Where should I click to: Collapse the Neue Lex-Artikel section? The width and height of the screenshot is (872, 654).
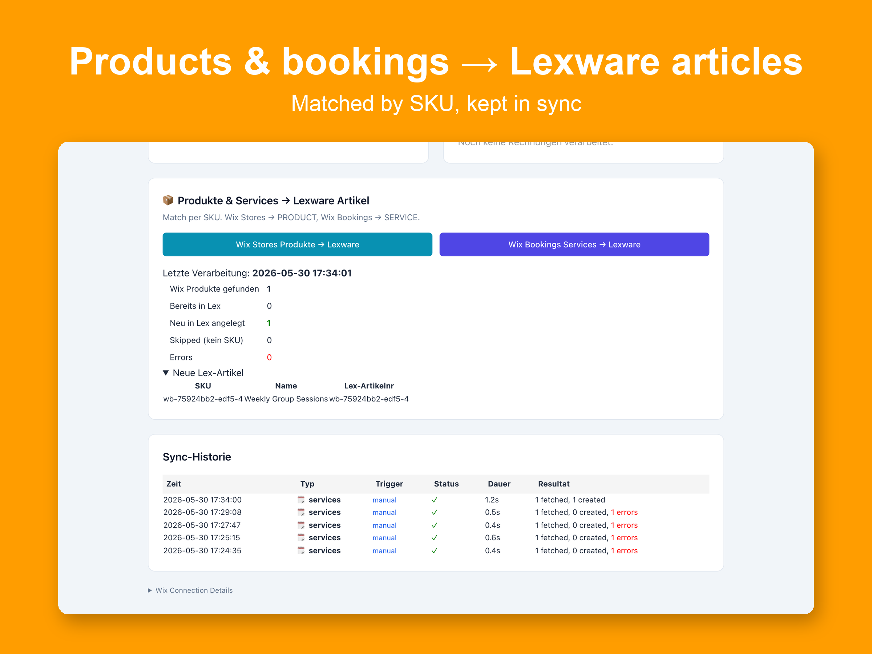pos(203,373)
